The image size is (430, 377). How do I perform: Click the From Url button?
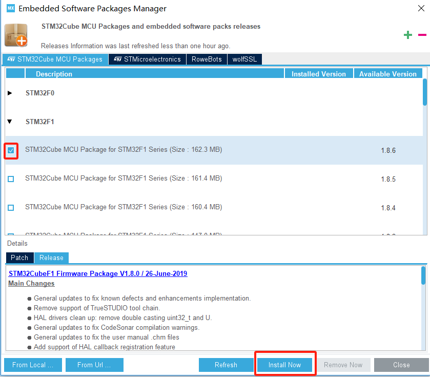(94, 365)
